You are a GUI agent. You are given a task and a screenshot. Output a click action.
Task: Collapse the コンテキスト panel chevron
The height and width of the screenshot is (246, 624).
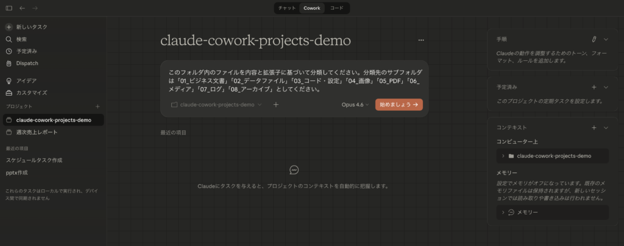pos(606,128)
